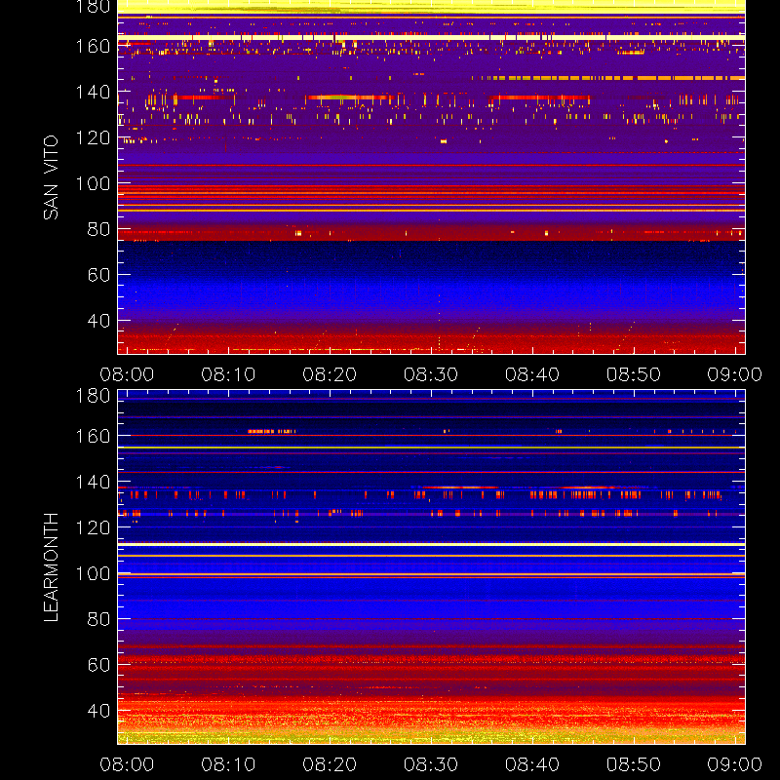Select 120 on the Learmonth frequency axis
The image size is (780, 780).
[x=93, y=527]
